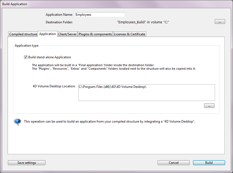Image resolution: width=233 pixels, height=173 pixels.
Task: Click the "Destination Folder:" label
Action: pyautogui.click(x=59, y=22)
